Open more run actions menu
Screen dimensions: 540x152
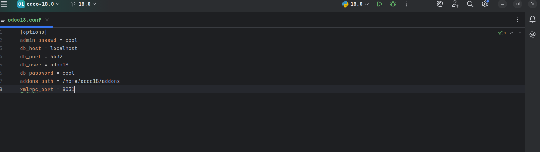point(406,4)
